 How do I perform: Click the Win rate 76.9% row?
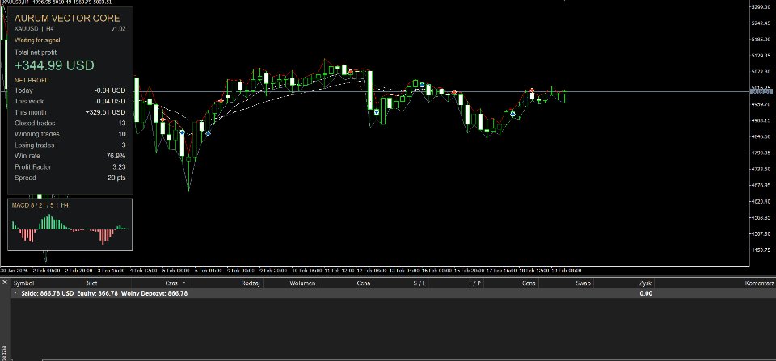pos(70,156)
